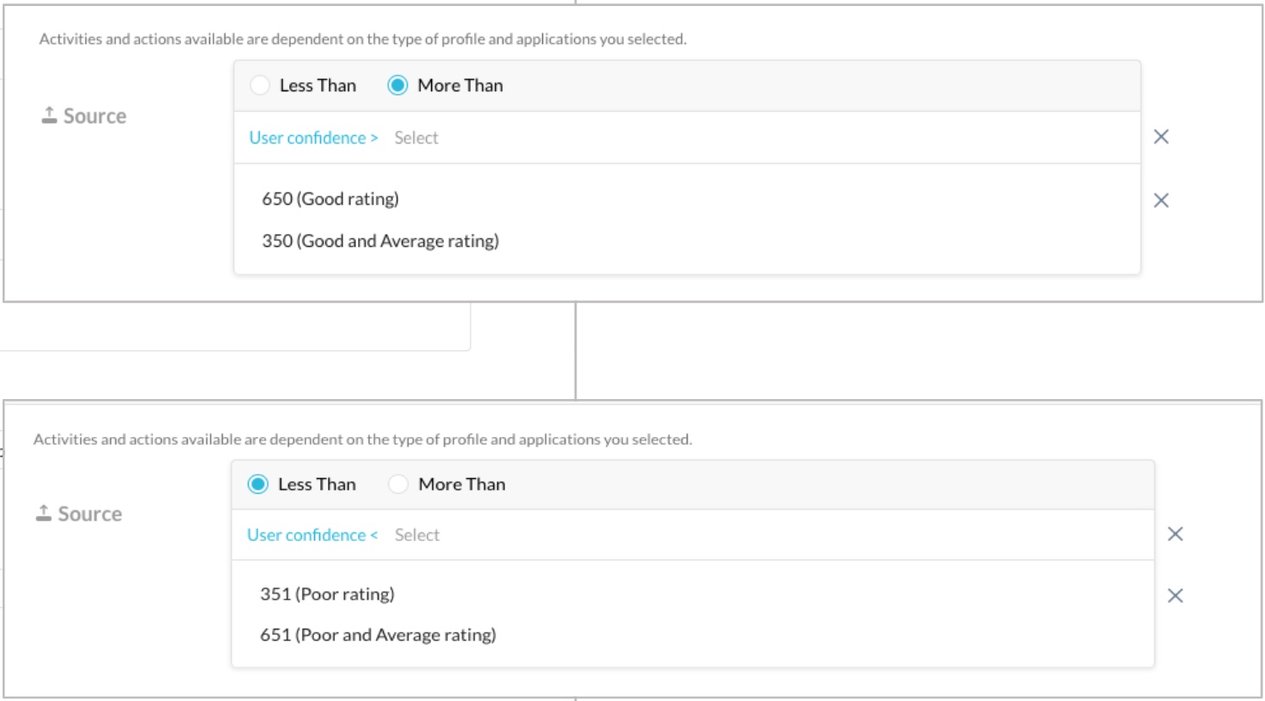Click the X next to the 650 (Good rating) list
1265x701 pixels.
coord(1161,200)
